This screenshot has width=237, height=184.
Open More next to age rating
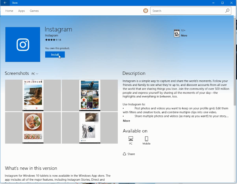click(x=184, y=35)
